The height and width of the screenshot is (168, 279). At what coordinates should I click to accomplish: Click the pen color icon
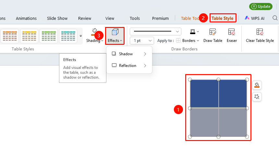[192, 32]
